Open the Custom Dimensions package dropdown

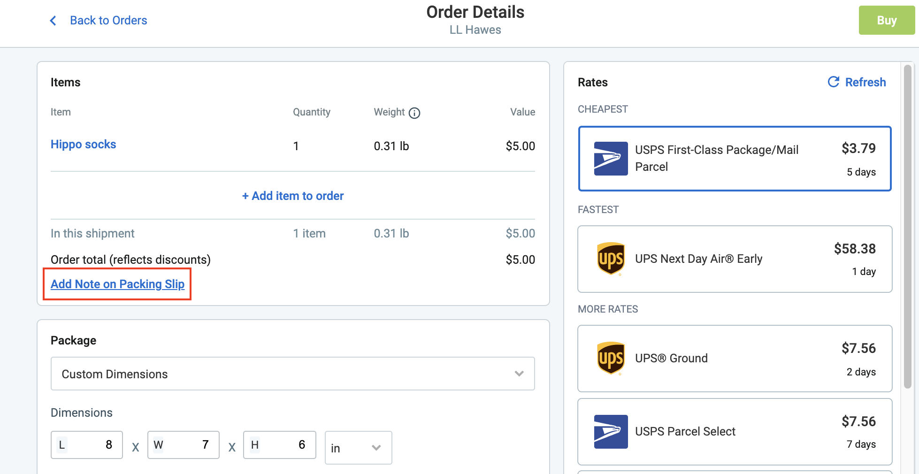point(293,374)
